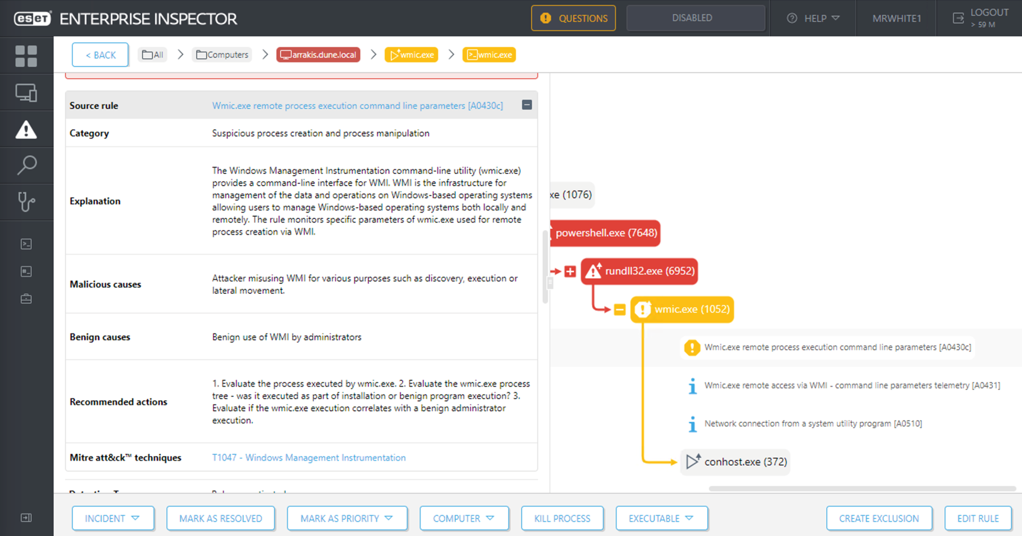This screenshot has width=1022, height=536.
Task: Click the panel divider handle
Action: (550, 283)
